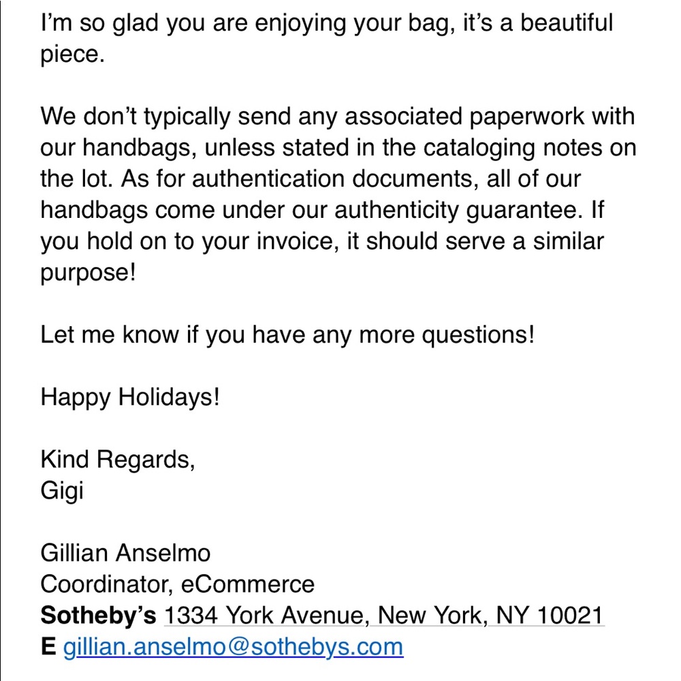Click the bold Sotheby's company name

(98, 616)
